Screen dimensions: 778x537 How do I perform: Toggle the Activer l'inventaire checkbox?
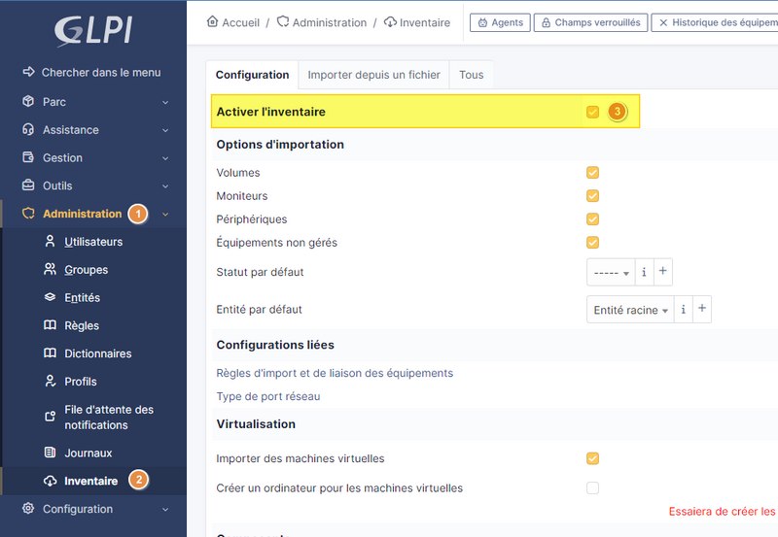point(592,112)
